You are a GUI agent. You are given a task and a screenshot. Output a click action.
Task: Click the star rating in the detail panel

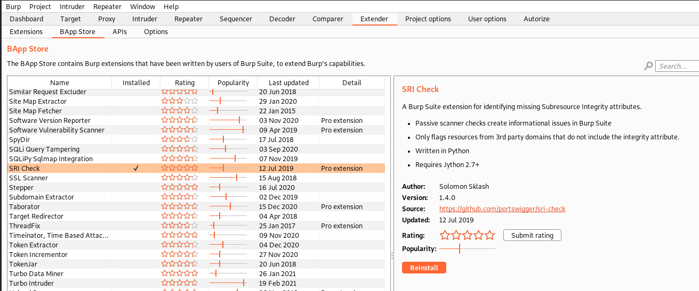tap(467, 235)
